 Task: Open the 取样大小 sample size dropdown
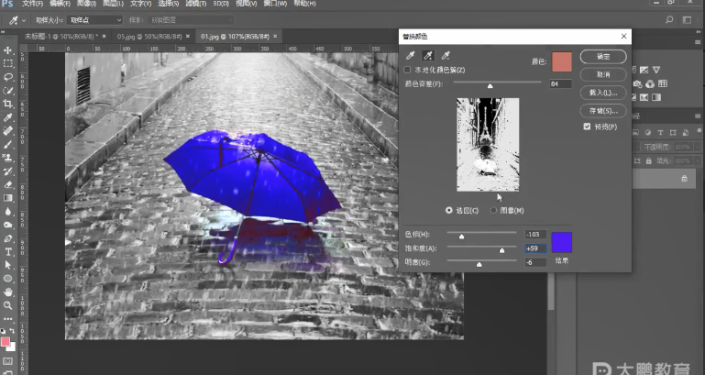[94, 19]
